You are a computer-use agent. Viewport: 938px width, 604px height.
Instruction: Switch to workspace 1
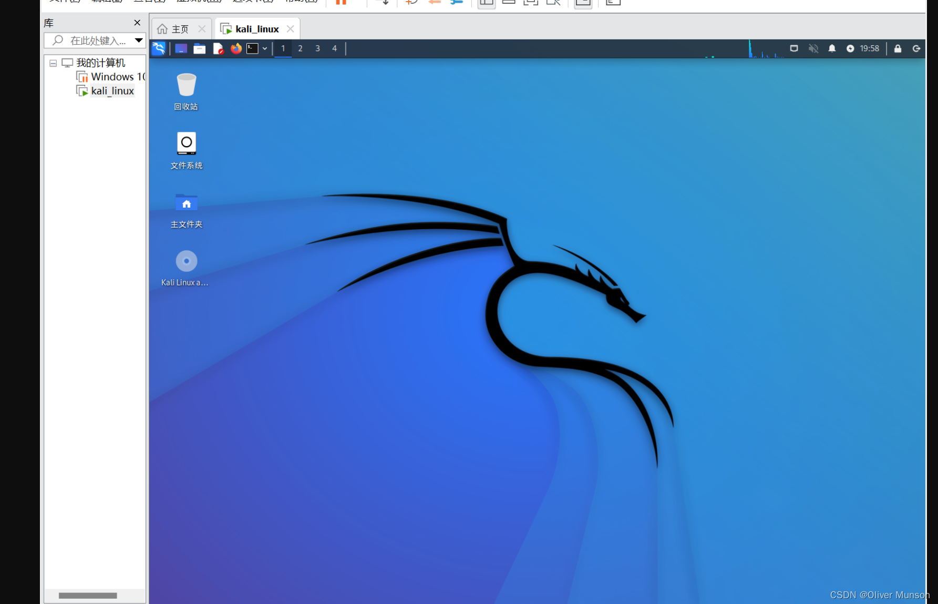(283, 48)
